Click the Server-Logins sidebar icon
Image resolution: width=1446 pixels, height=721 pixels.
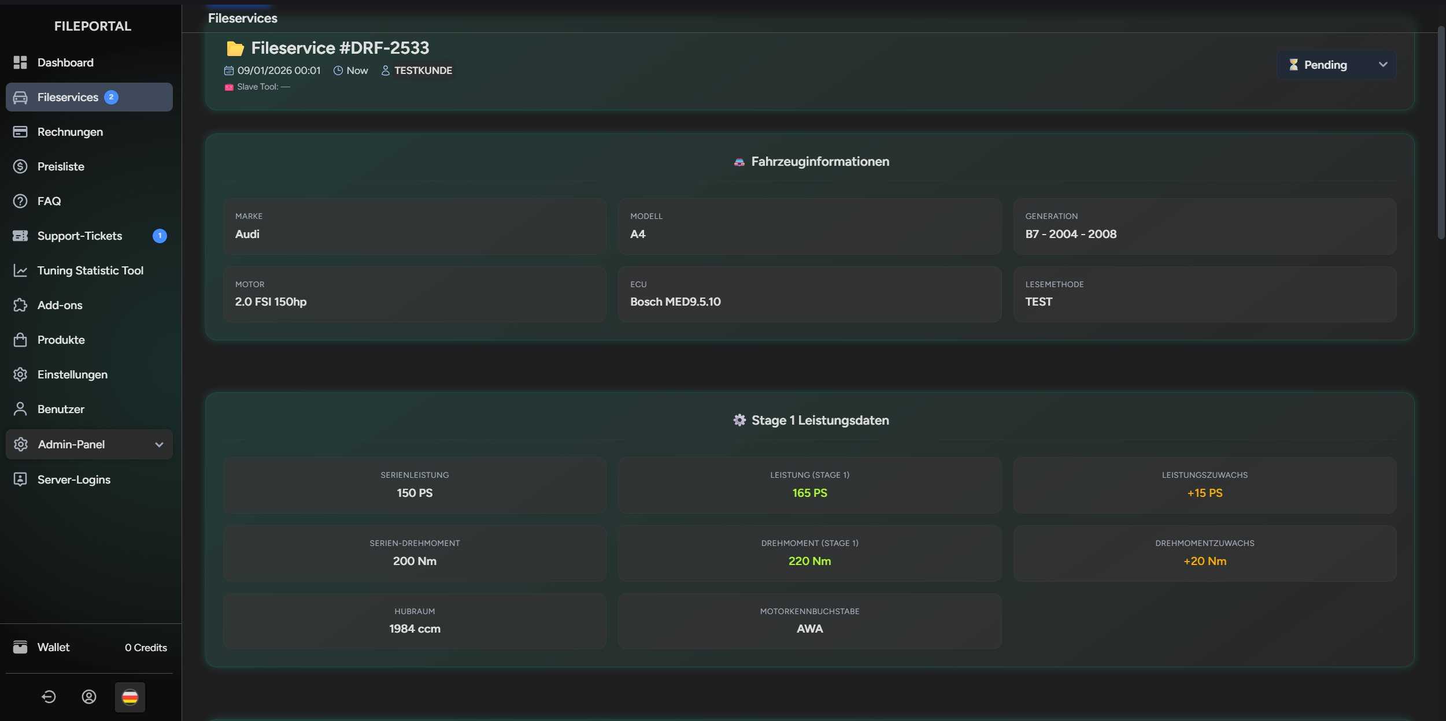20,479
